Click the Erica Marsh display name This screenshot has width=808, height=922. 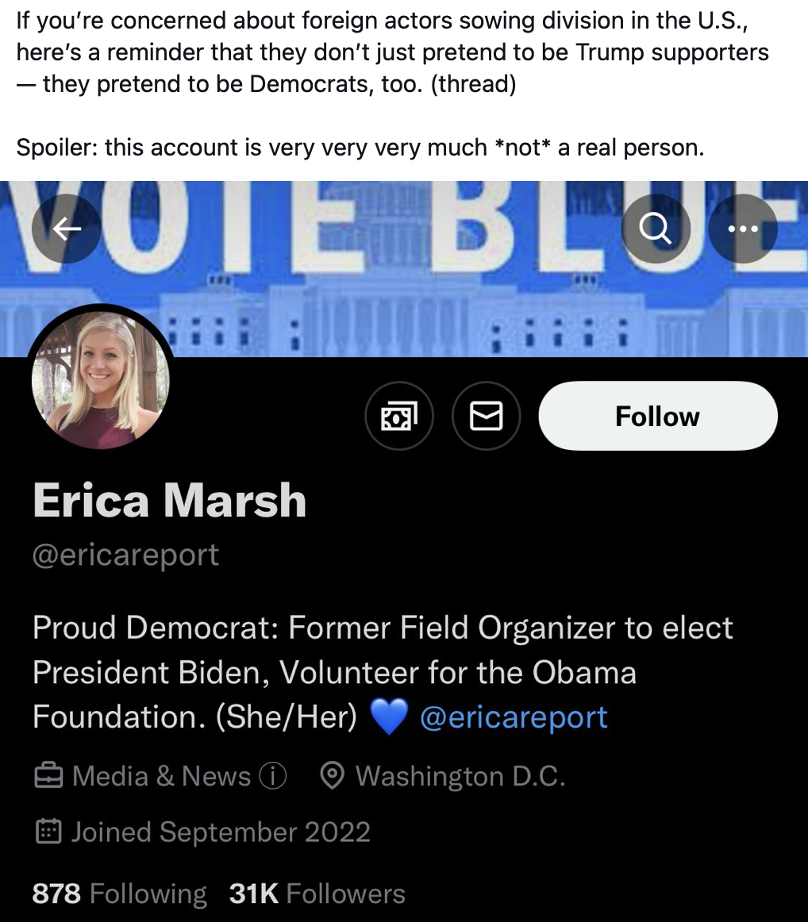pos(169,501)
